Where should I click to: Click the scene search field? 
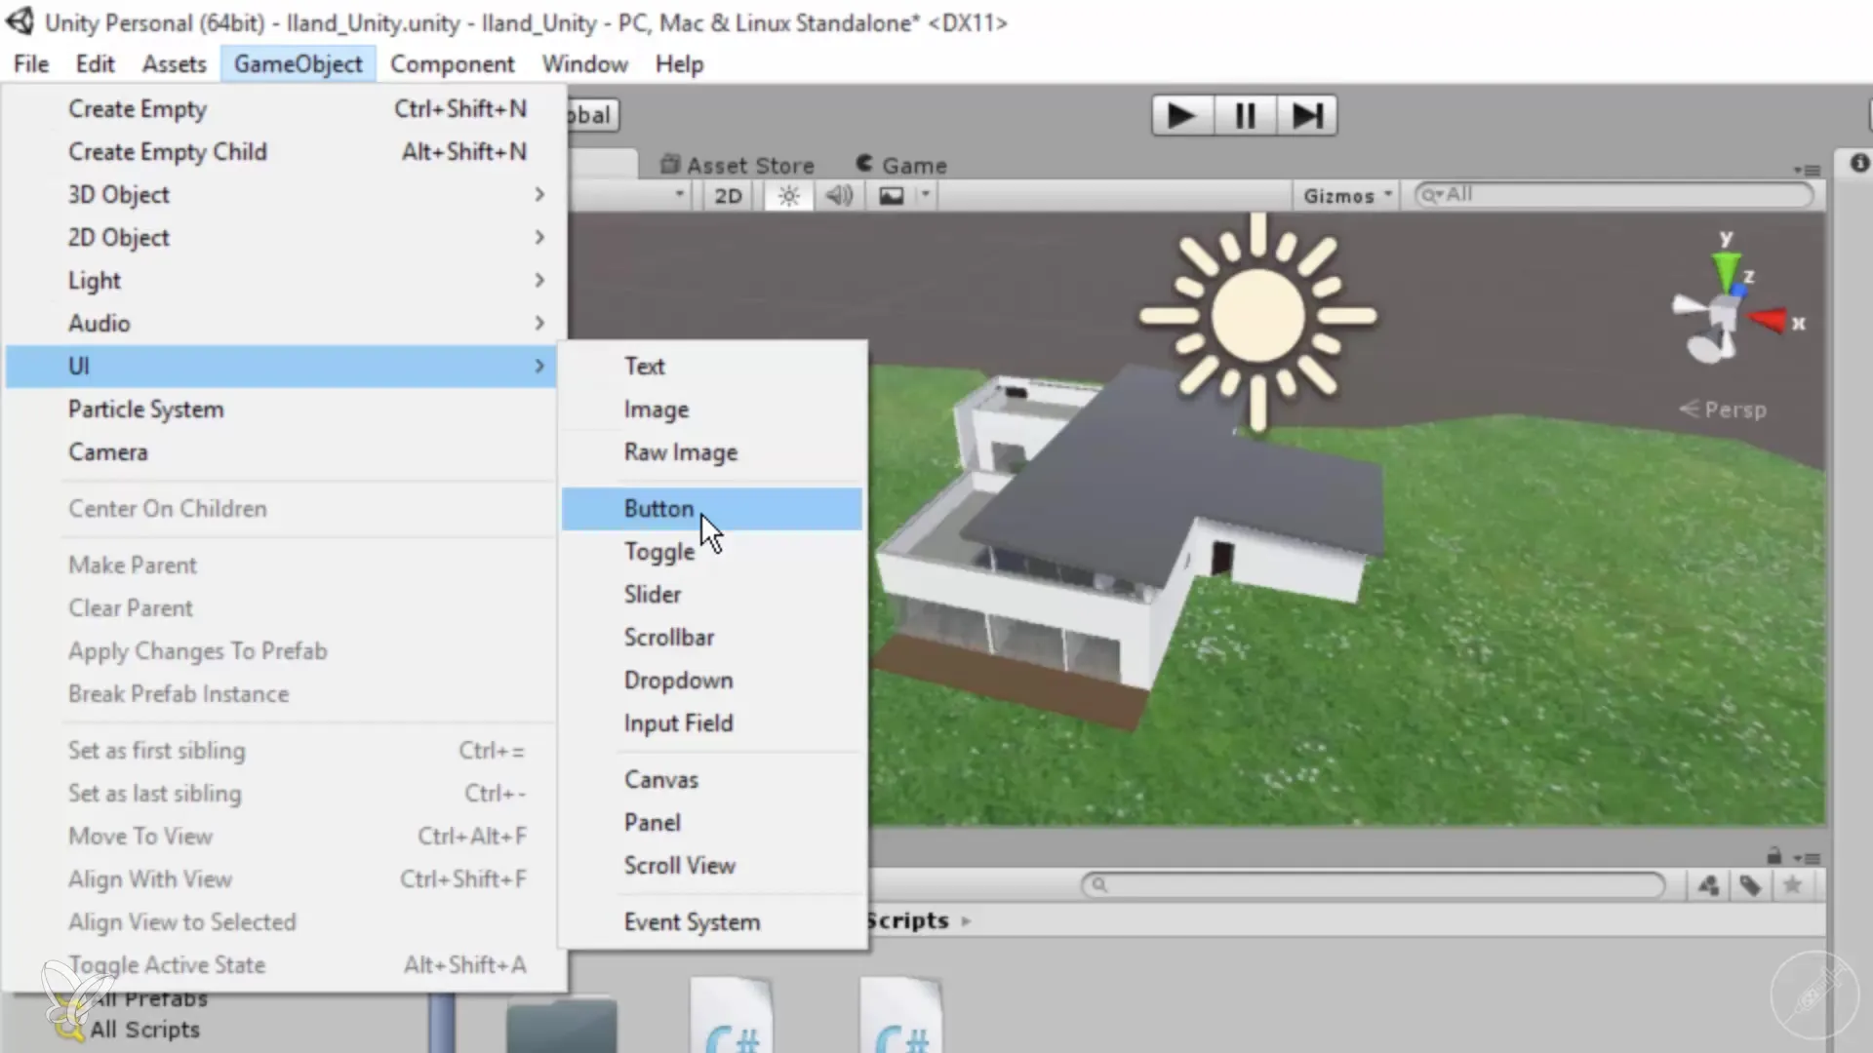(1614, 195)
